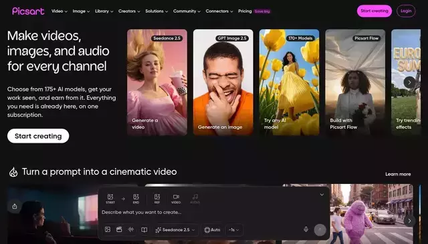Expand the Video menu
The image size is (428, 244).
[x=60, y=11]
